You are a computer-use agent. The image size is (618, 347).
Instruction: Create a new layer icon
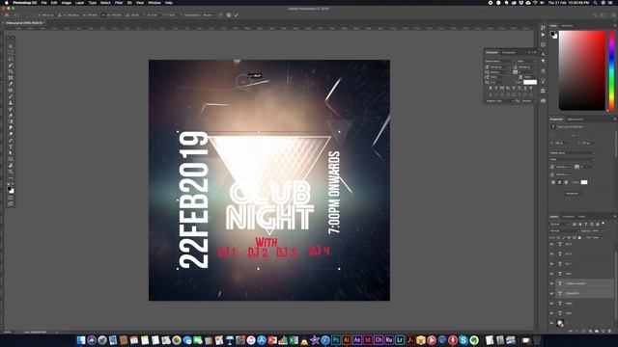pyautogui.click(x=603, y=332)
